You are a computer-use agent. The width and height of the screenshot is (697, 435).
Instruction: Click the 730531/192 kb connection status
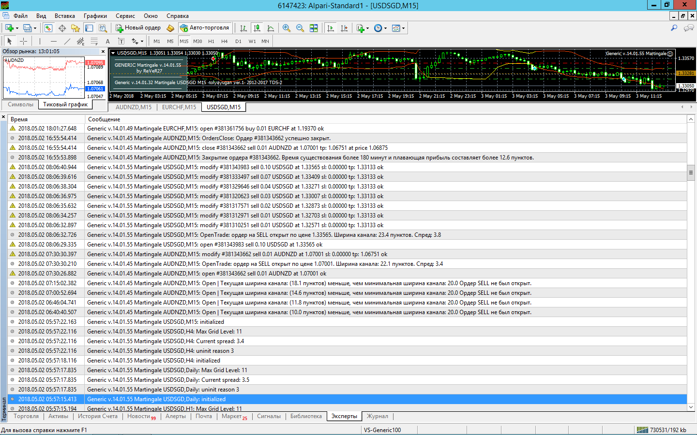pos(662,430)
